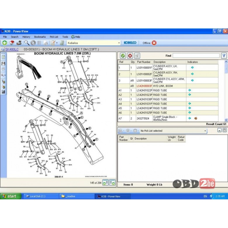Click the notepad with pencil icon
The image size is (228, 228).
click(x=53, y=43)
